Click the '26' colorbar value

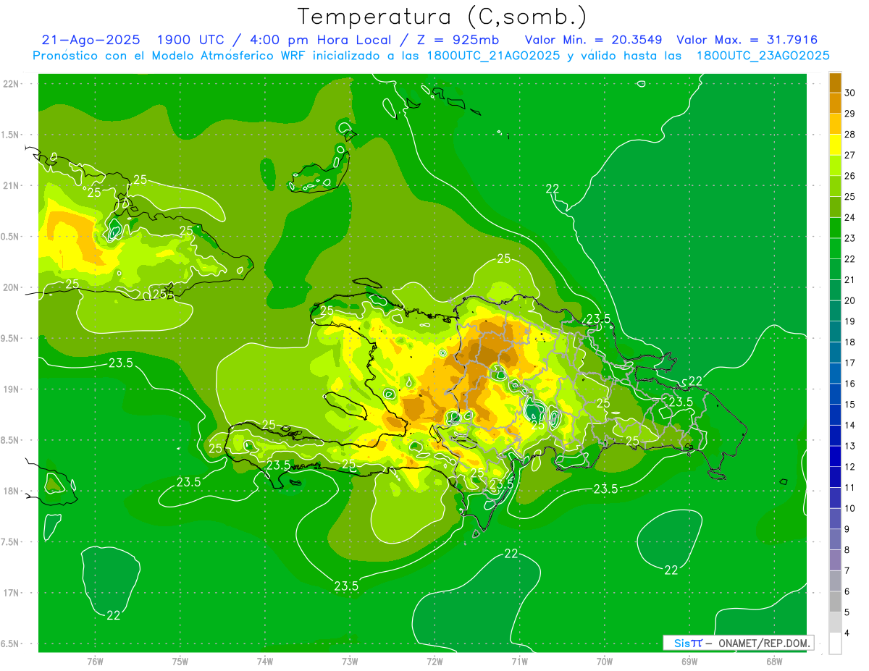pos(850,176)
